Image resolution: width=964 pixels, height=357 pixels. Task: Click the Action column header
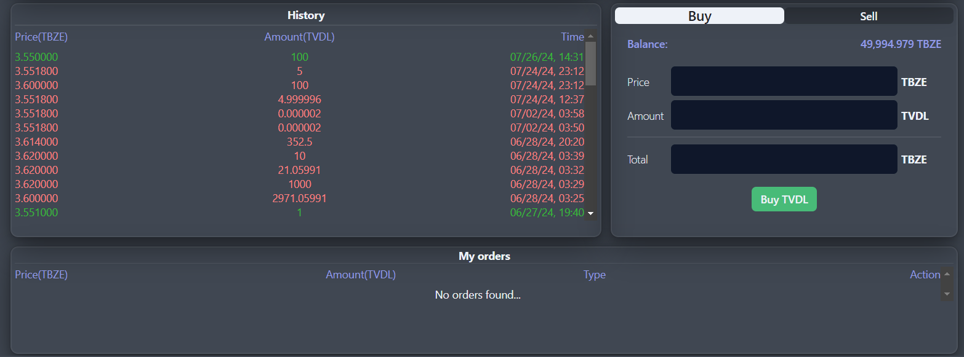point(925,275)
